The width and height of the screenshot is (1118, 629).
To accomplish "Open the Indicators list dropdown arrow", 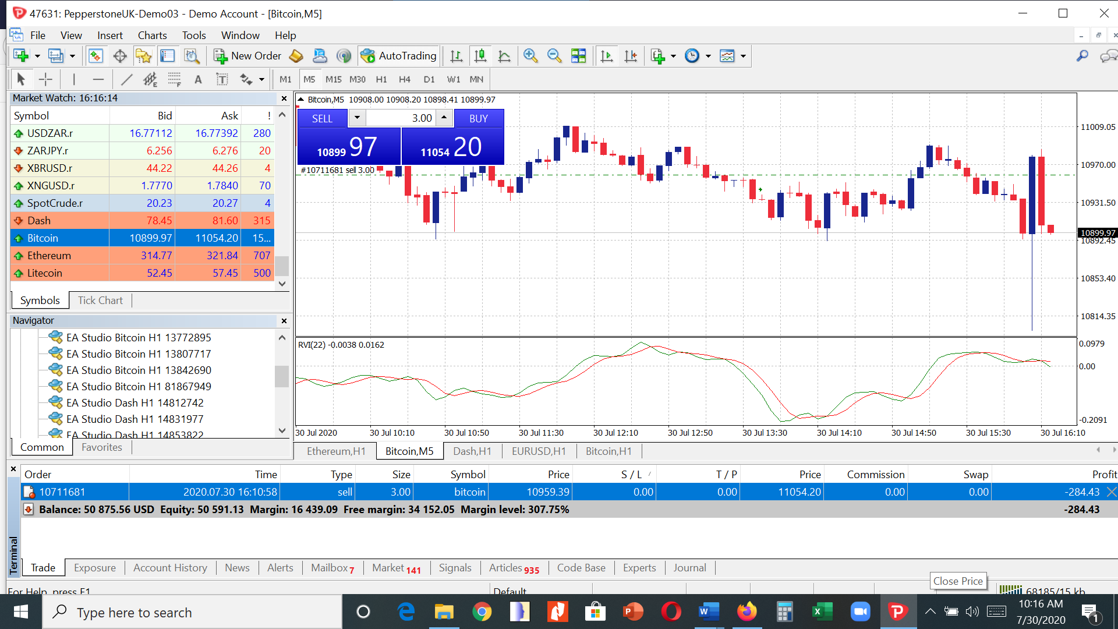I will click(x=673, y=56).
